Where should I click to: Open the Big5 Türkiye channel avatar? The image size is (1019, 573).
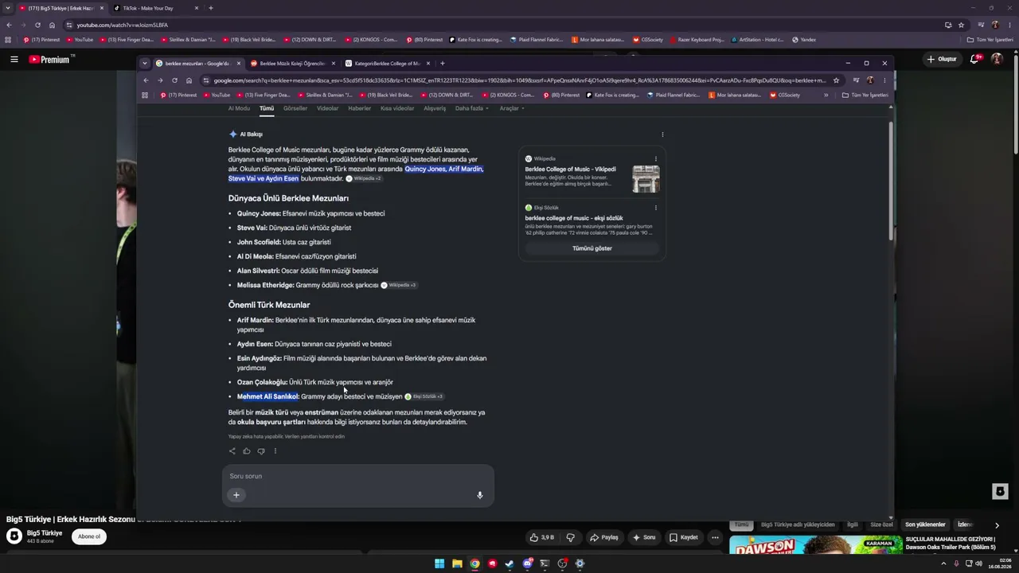[14, 536]
